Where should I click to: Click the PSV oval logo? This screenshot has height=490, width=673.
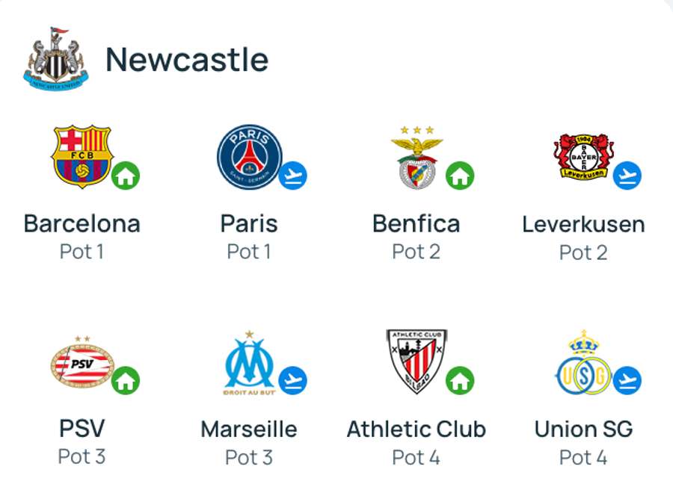[x=82, y=362]
